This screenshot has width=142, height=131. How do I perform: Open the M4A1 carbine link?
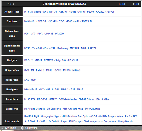click(32, 21)
